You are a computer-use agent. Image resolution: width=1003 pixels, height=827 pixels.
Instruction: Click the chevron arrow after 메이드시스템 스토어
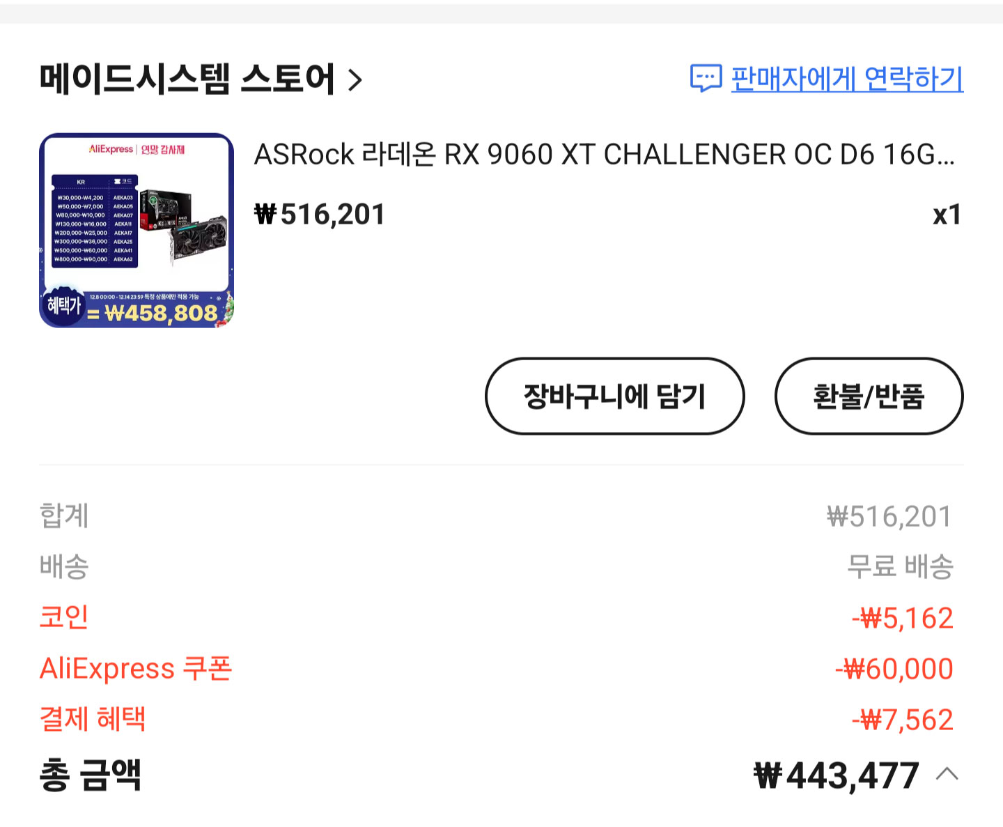(355, 80)
